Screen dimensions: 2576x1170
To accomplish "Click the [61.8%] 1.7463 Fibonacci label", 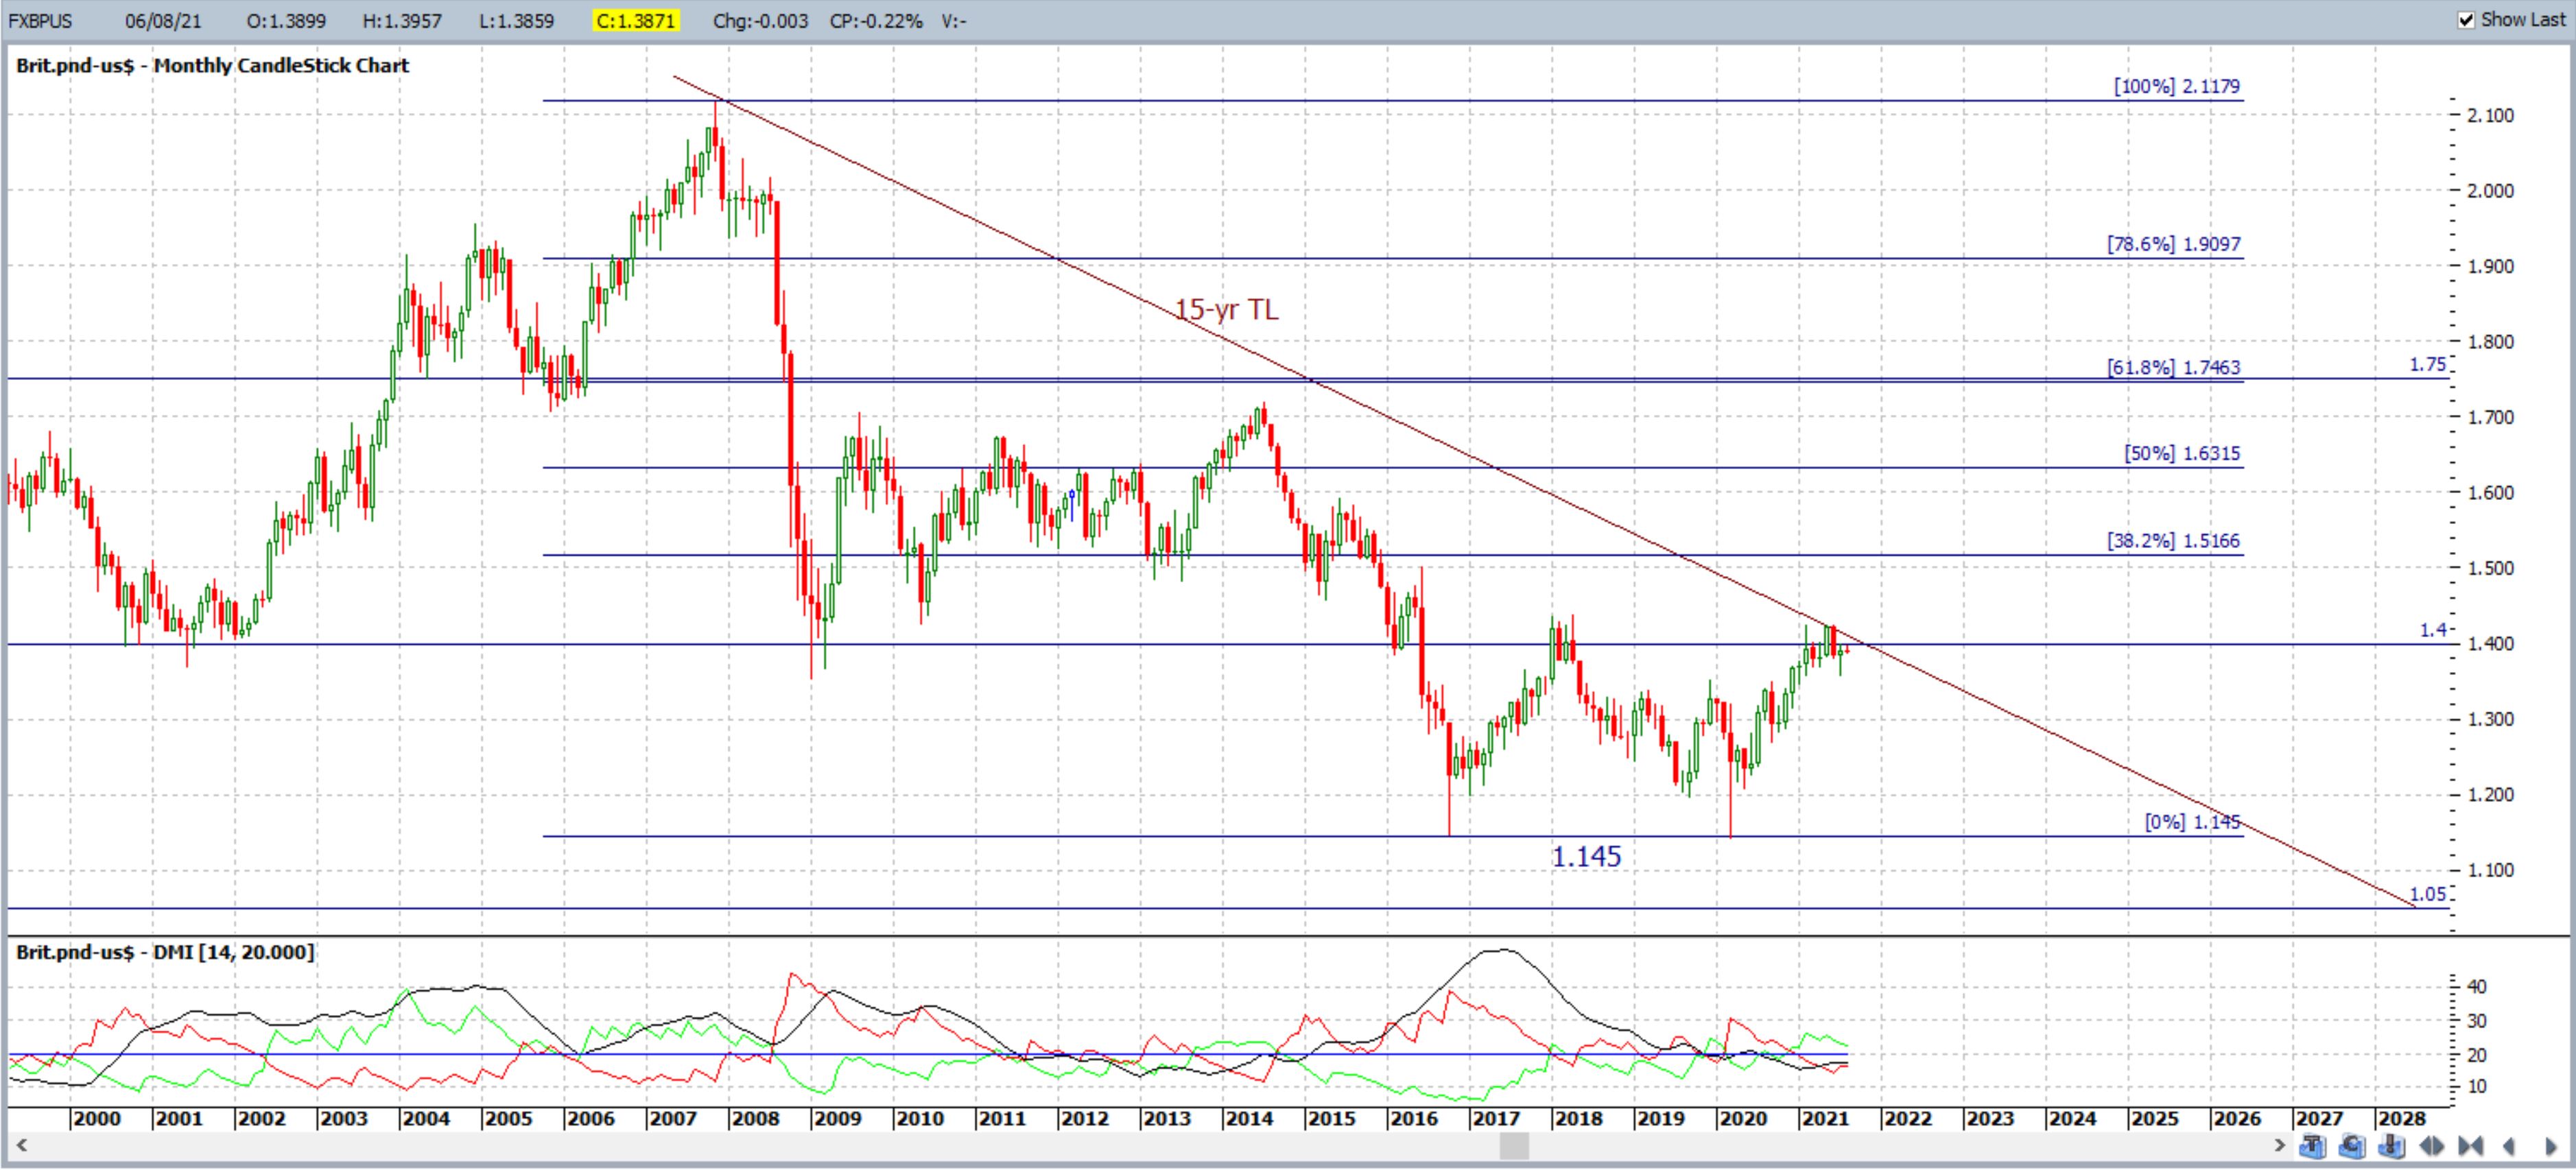I will 2174,368.
